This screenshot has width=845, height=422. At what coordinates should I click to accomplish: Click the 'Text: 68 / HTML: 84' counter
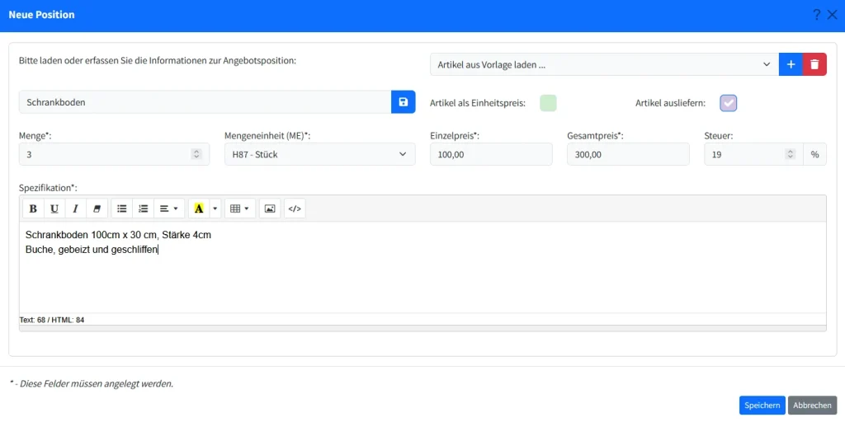(x=52, y=320)
